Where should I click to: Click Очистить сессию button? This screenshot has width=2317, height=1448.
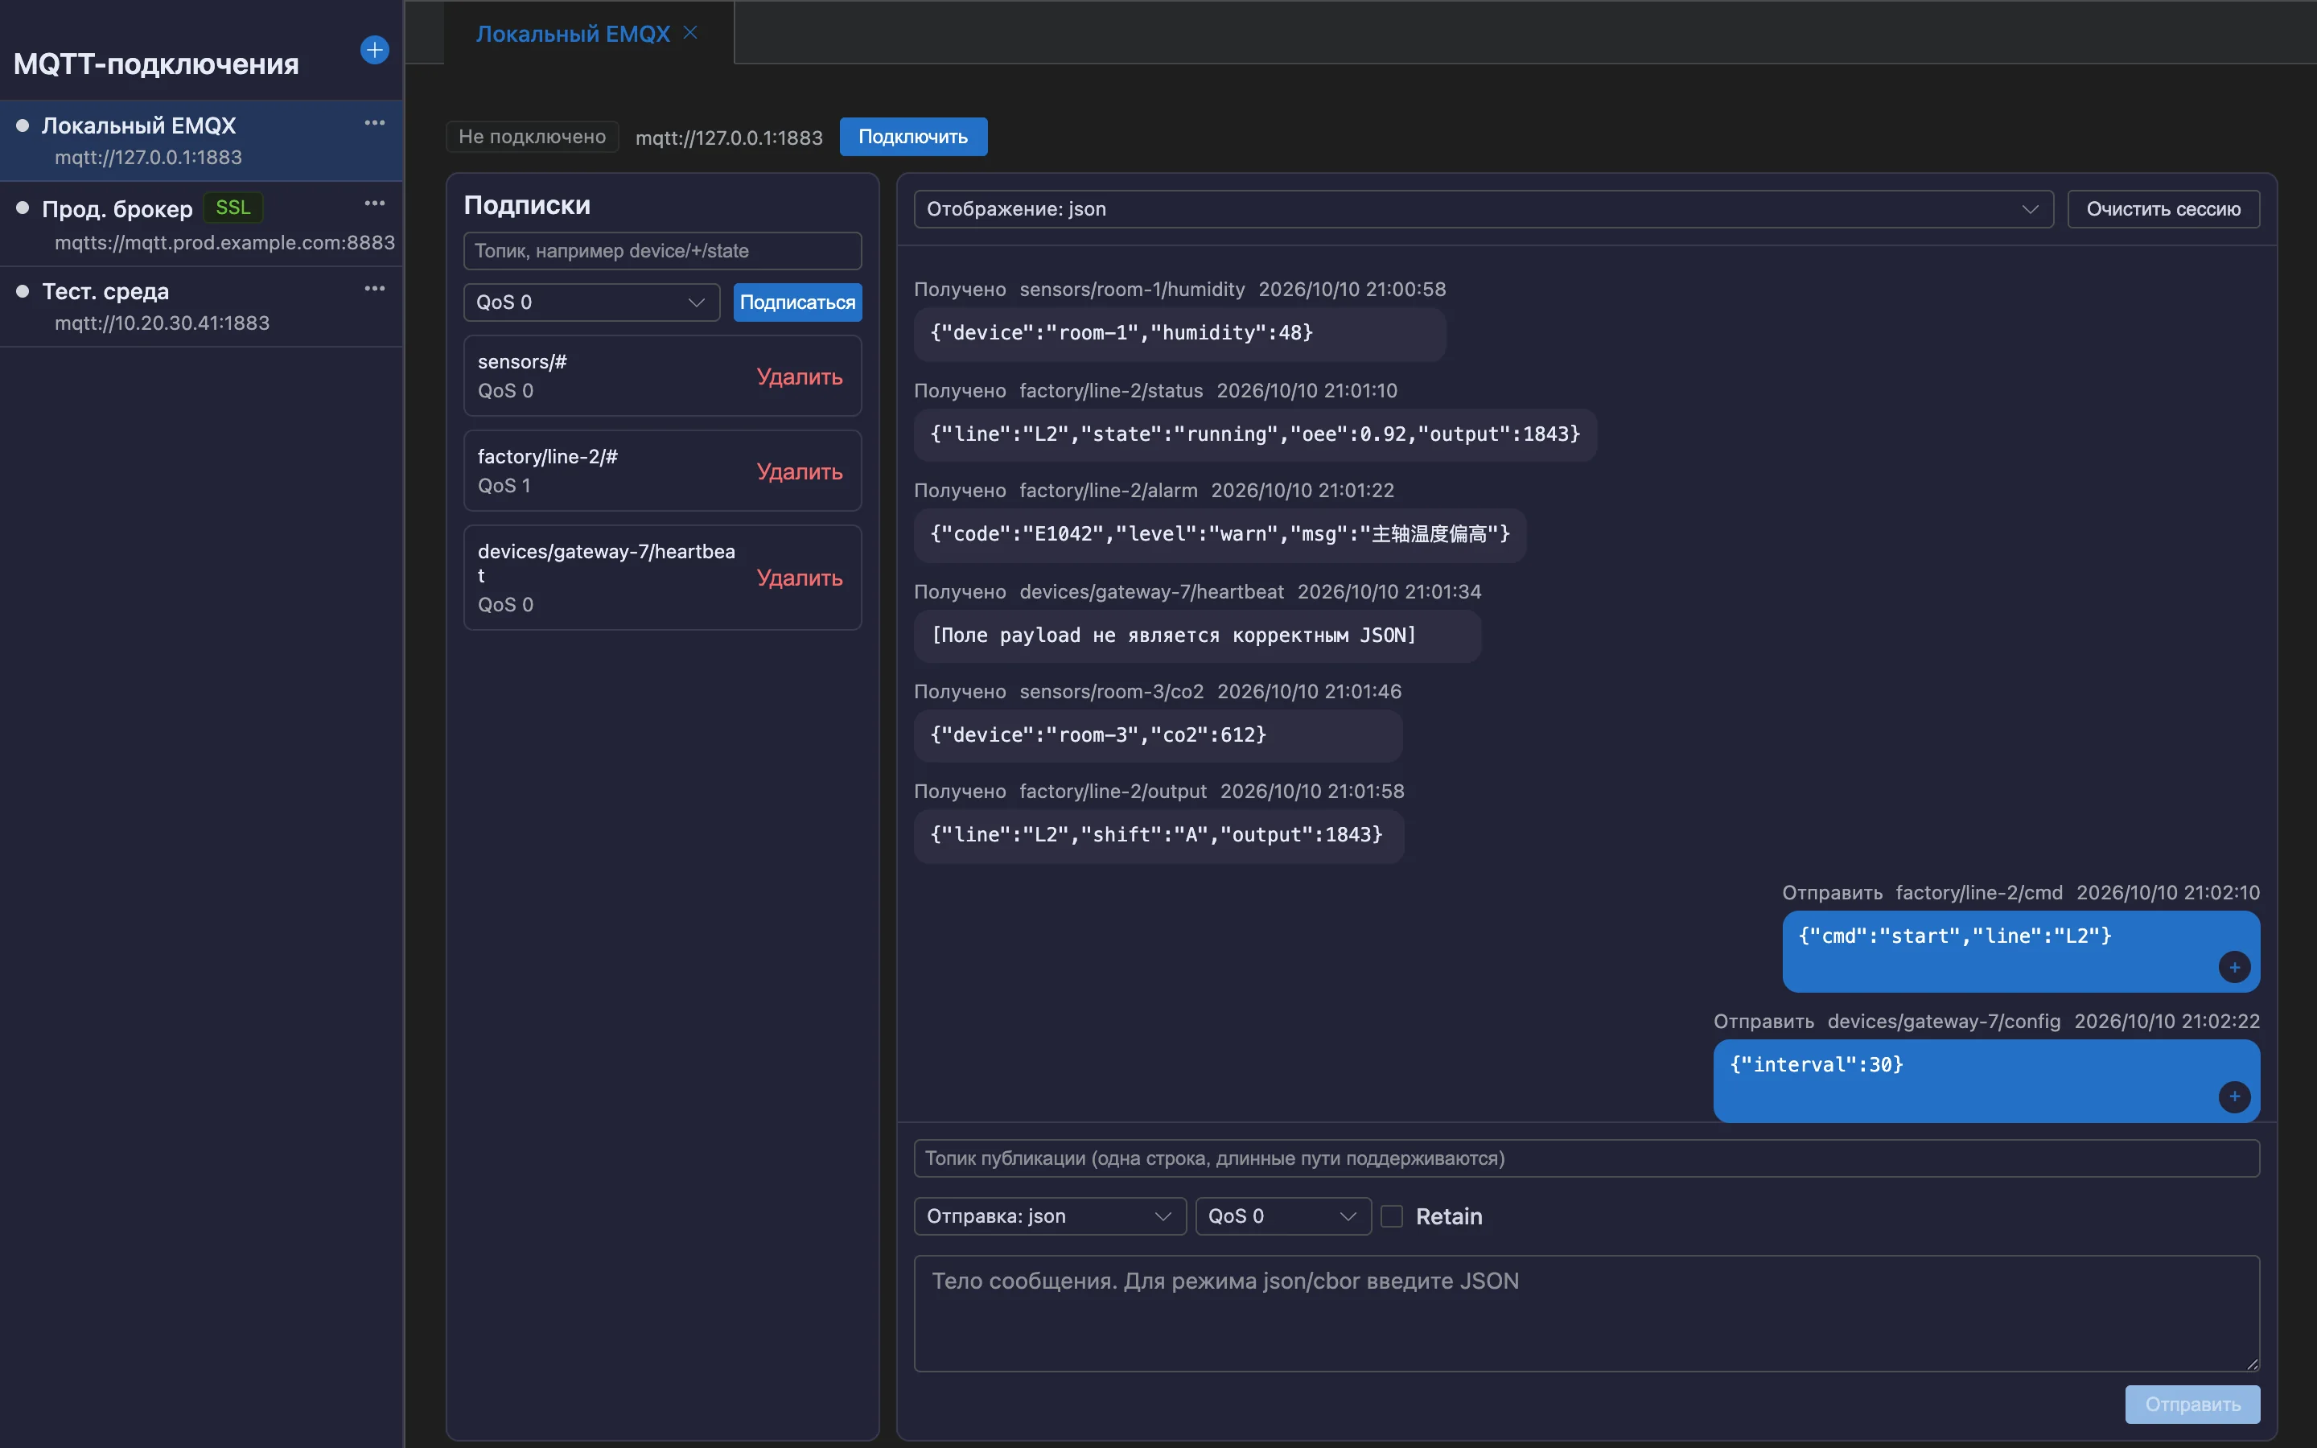click(x=2163, y=209)
